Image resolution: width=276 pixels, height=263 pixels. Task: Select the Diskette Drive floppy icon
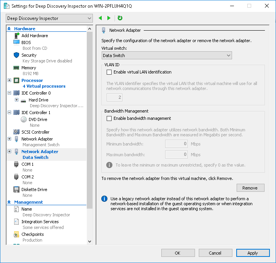click(x=16, y=189)
